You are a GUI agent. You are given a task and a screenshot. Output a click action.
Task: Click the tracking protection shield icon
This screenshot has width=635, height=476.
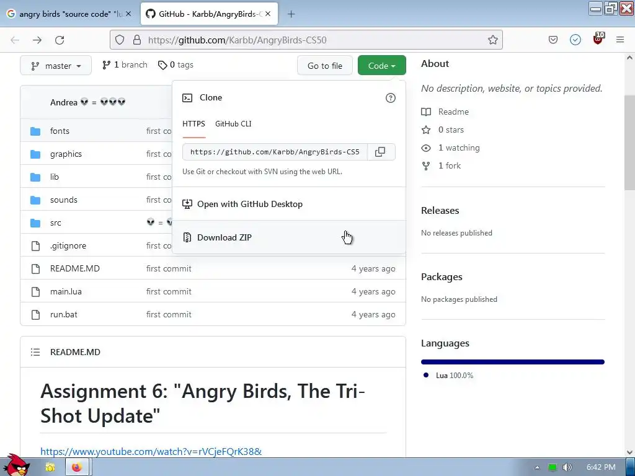[120, 40]
